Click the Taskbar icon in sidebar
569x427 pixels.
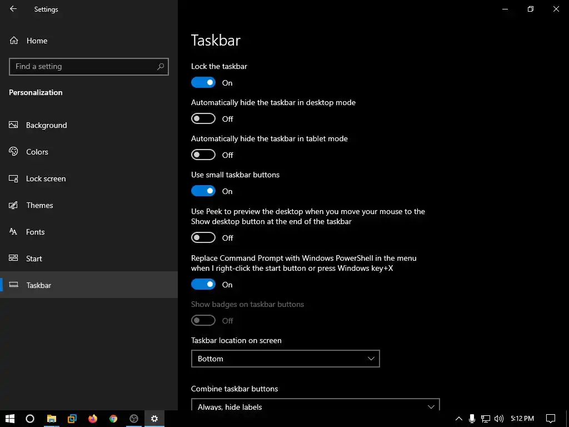pos(13,285)
